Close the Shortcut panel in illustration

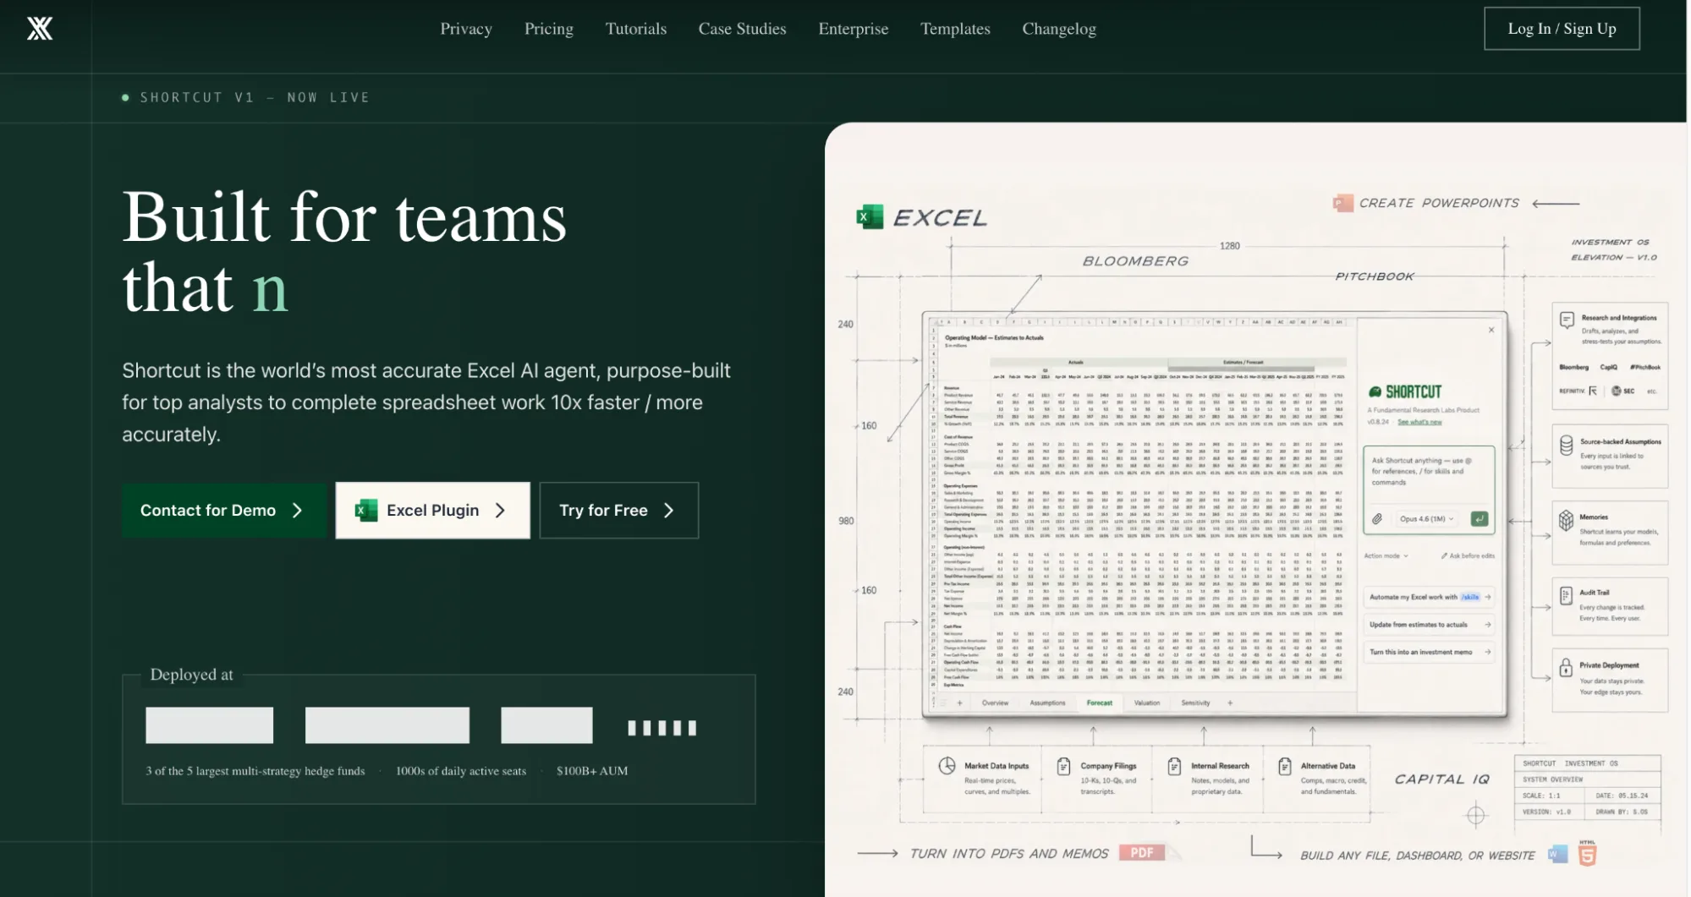pyautogui.click(x=1491, y=330)
